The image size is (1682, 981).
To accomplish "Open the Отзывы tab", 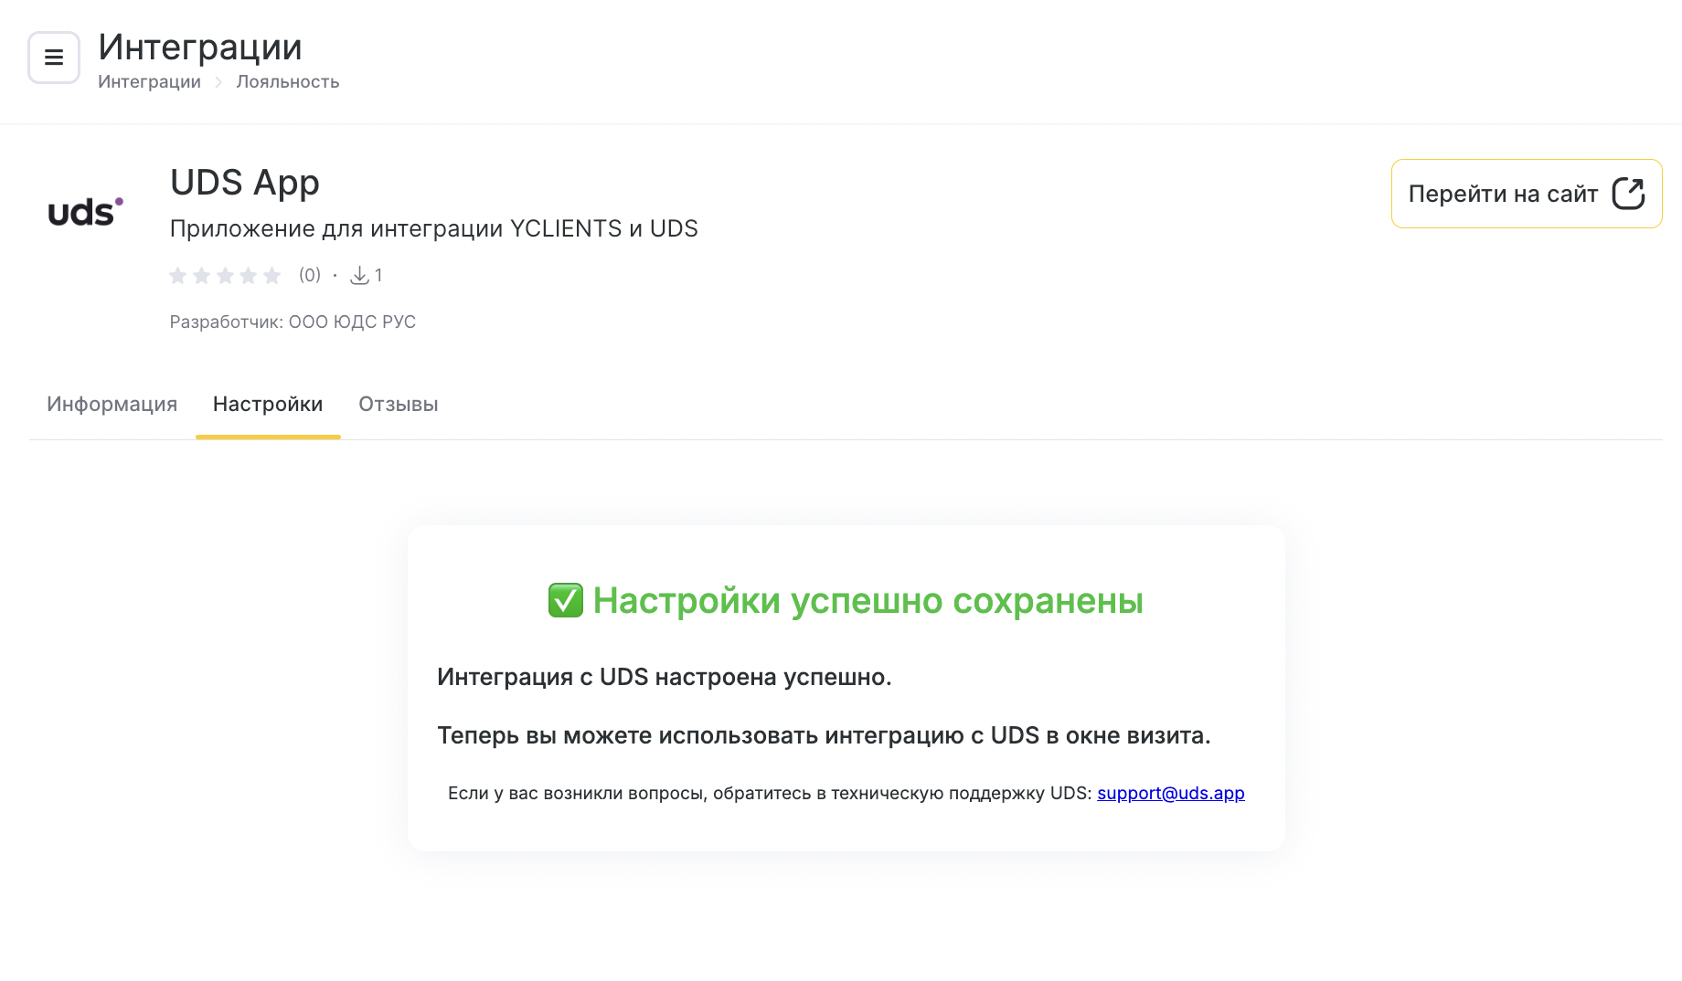I will click(x=399, y=404).
